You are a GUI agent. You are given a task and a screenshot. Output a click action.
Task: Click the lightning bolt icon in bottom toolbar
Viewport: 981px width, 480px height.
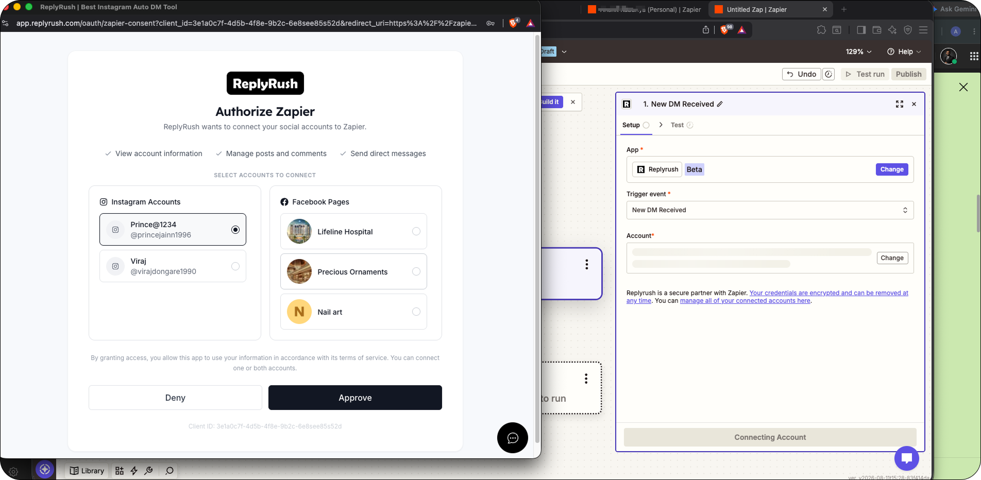[x=134, y=471]
